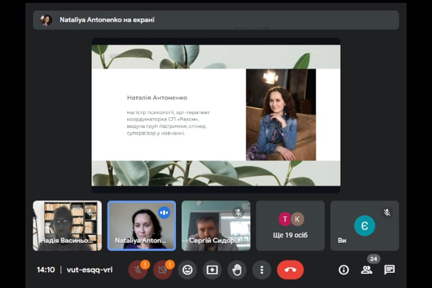Expand the 'Ще 19 осіб' tile
432x288 pixels.
pos(290,226)
